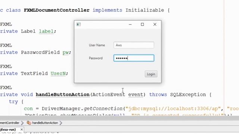This screenshot has height=134, width=239.
Task: Select handleButtonAction in the breadcrumb bar
Action: [45, 123]
